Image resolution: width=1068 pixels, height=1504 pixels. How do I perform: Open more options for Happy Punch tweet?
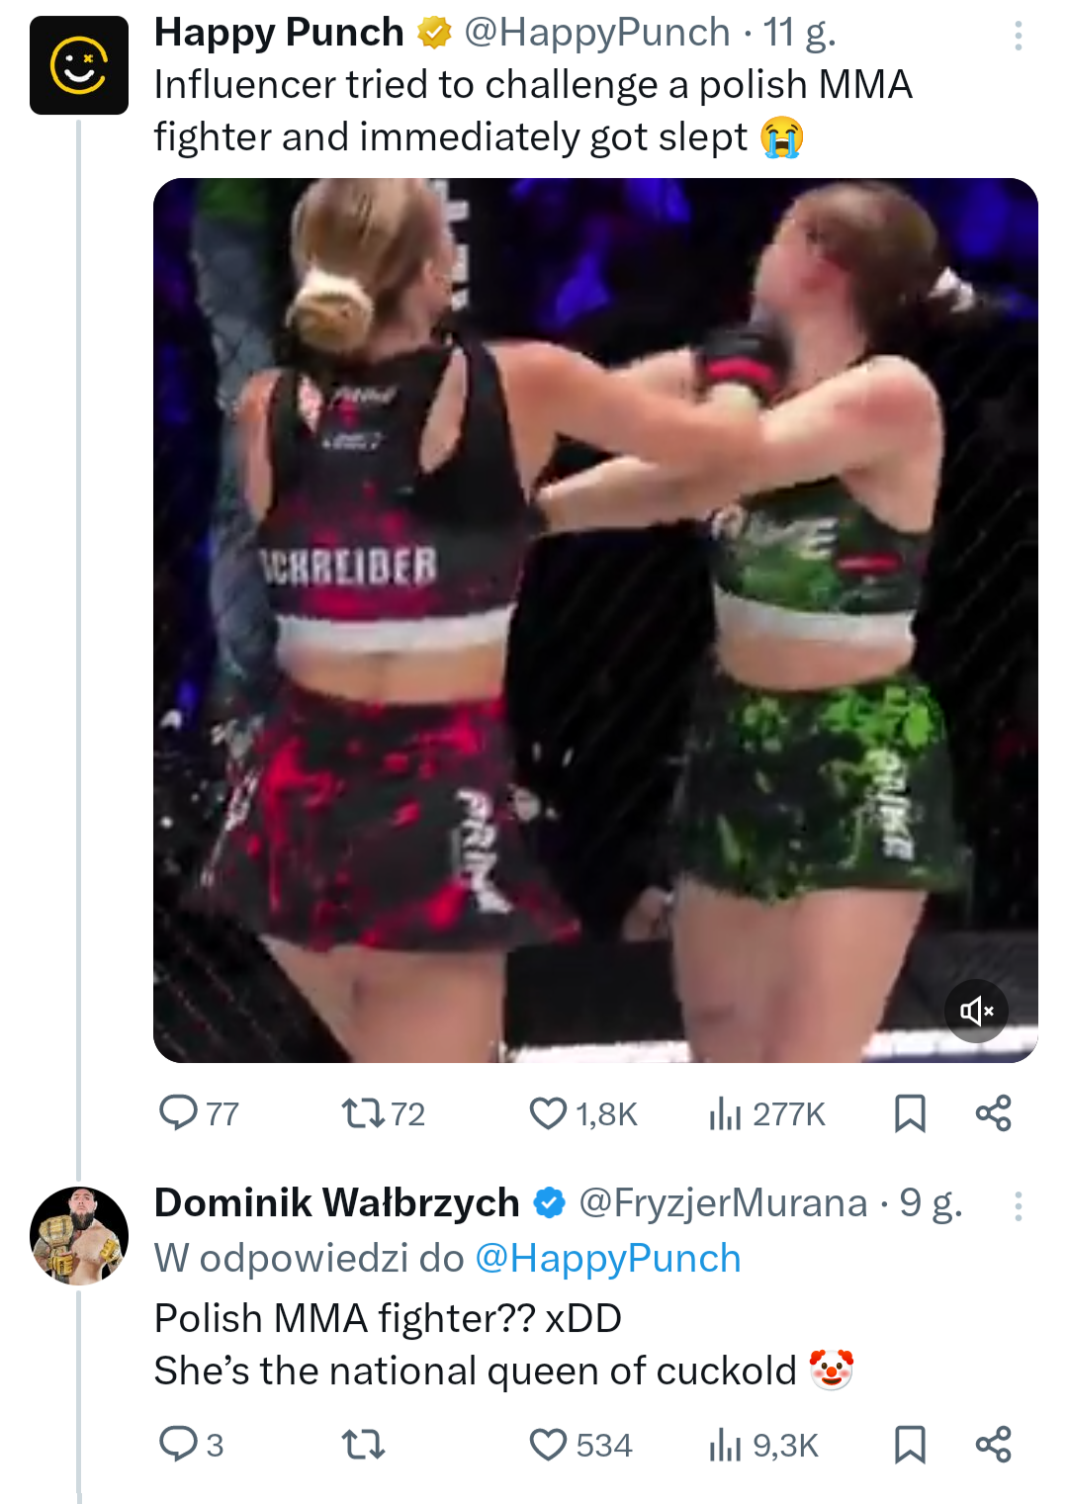tap(1018, 37)
